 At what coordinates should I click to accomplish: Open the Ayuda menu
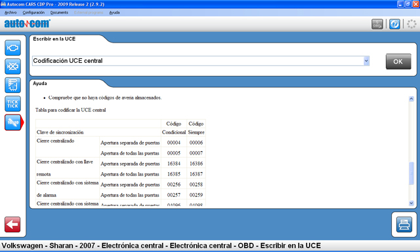(114, 12)
